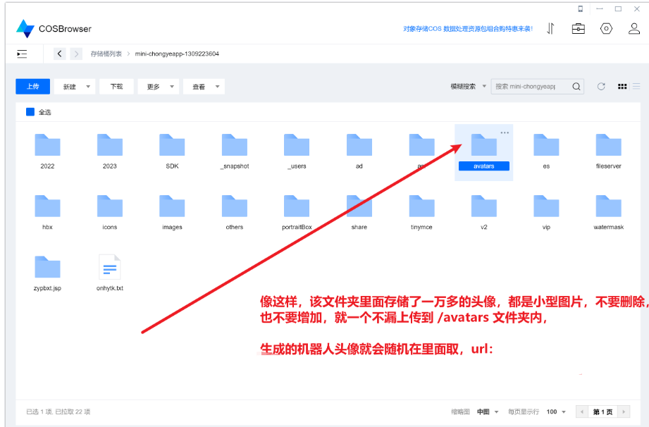Image resolution: width=649 pixels, height=427 pixels.
Task: Switch to grid view icon
Action: point(622,87)
